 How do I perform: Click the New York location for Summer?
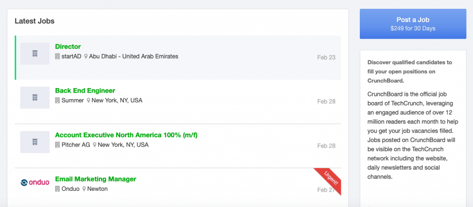coord(117,101)
